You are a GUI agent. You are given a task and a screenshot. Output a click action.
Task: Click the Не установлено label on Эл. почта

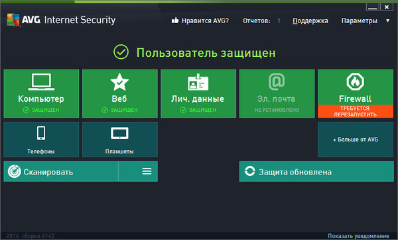(277, 110)
